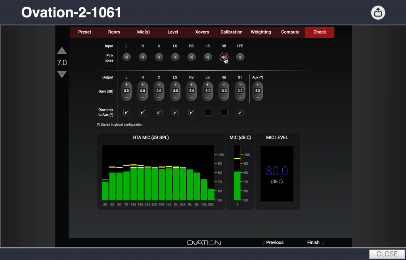Uncheck Downmix to Aux for output R

pyautogui.click(x=143, y=112)
